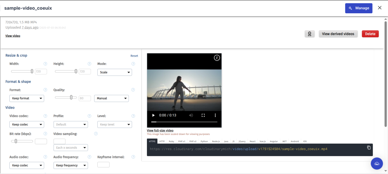Screen dimensions: 388x174
Task: Open fullscreen mode in video player
Action: (203, 115)
